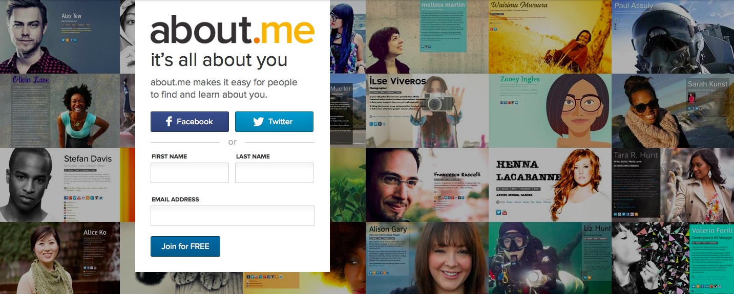Screen dimensions: 734x294
Task: View Stefan Davis profile thumbnail
Action: coord(60,185)
